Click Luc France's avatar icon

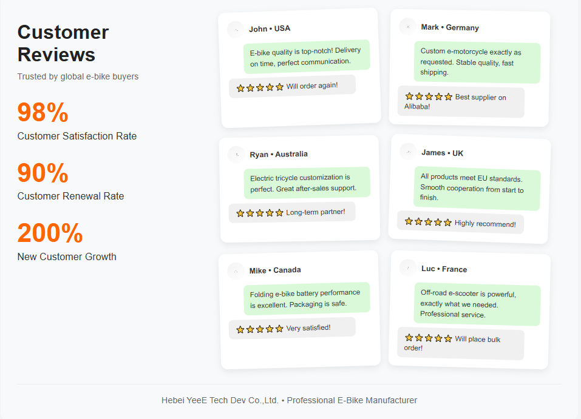pyautogui.click(x=408, y=267)
